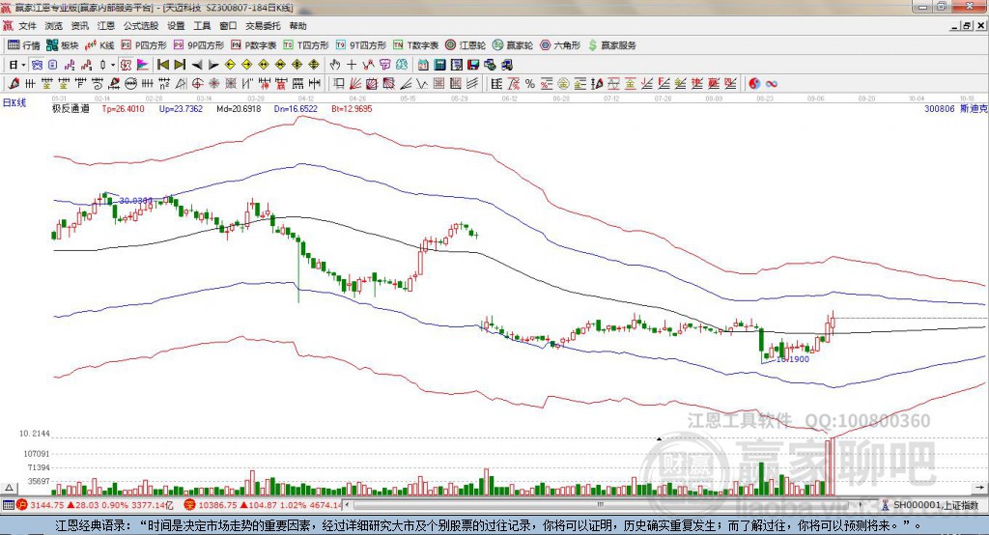The image size is (989, 535).
Task: Jump to last bar icon
Action: click(180, 65)
